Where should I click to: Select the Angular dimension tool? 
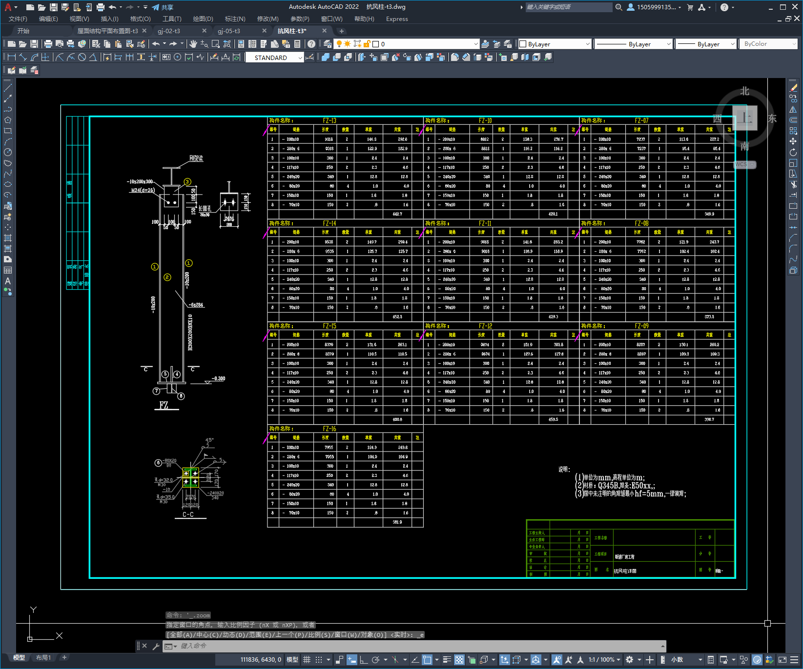(x=93, y=57)
